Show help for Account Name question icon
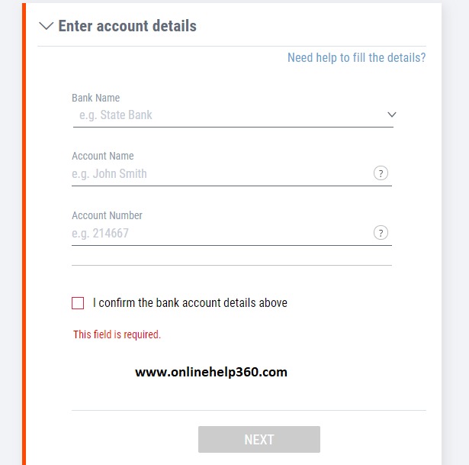 coord(381,173)
